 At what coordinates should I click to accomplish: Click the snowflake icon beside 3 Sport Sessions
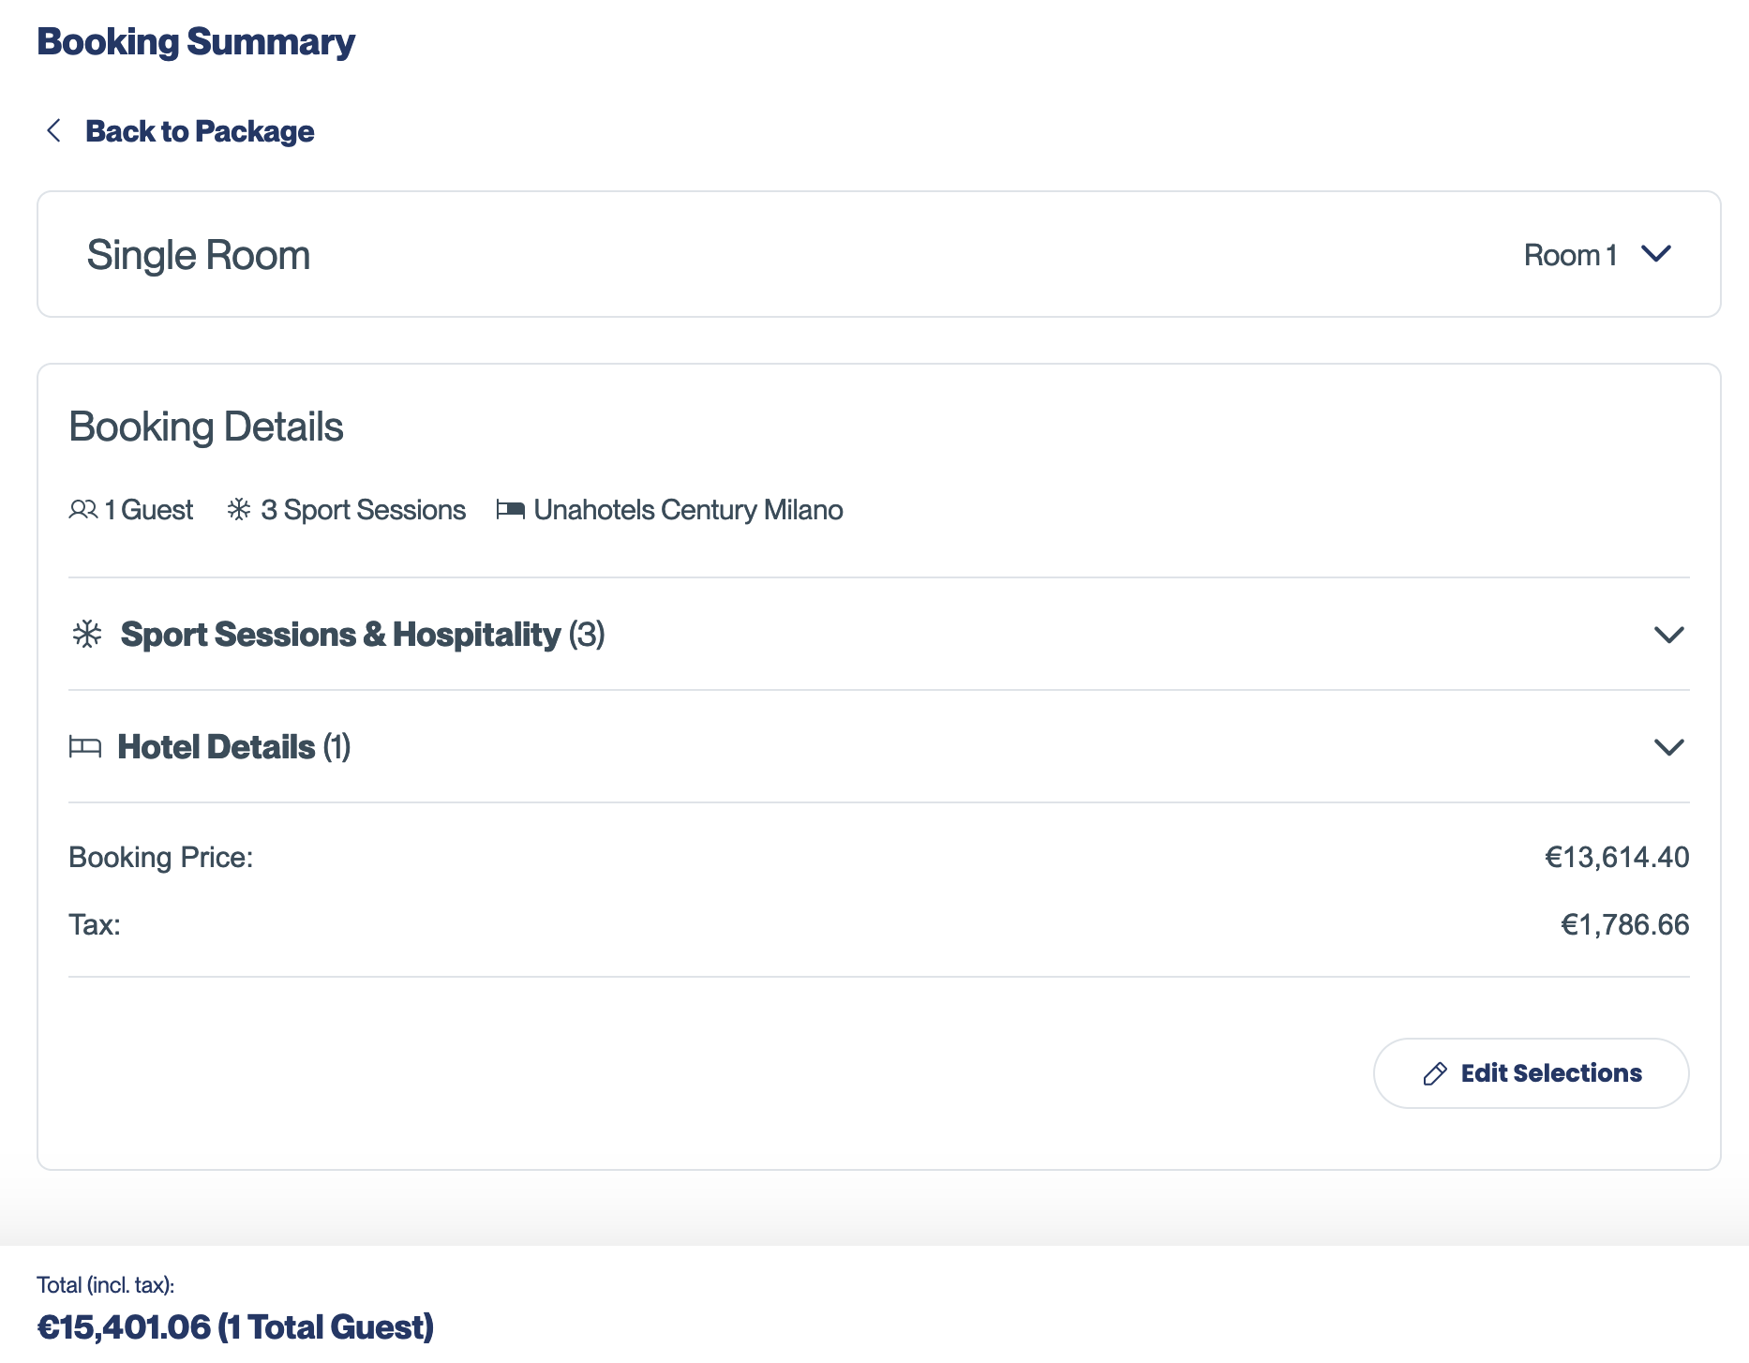(239, 509)
